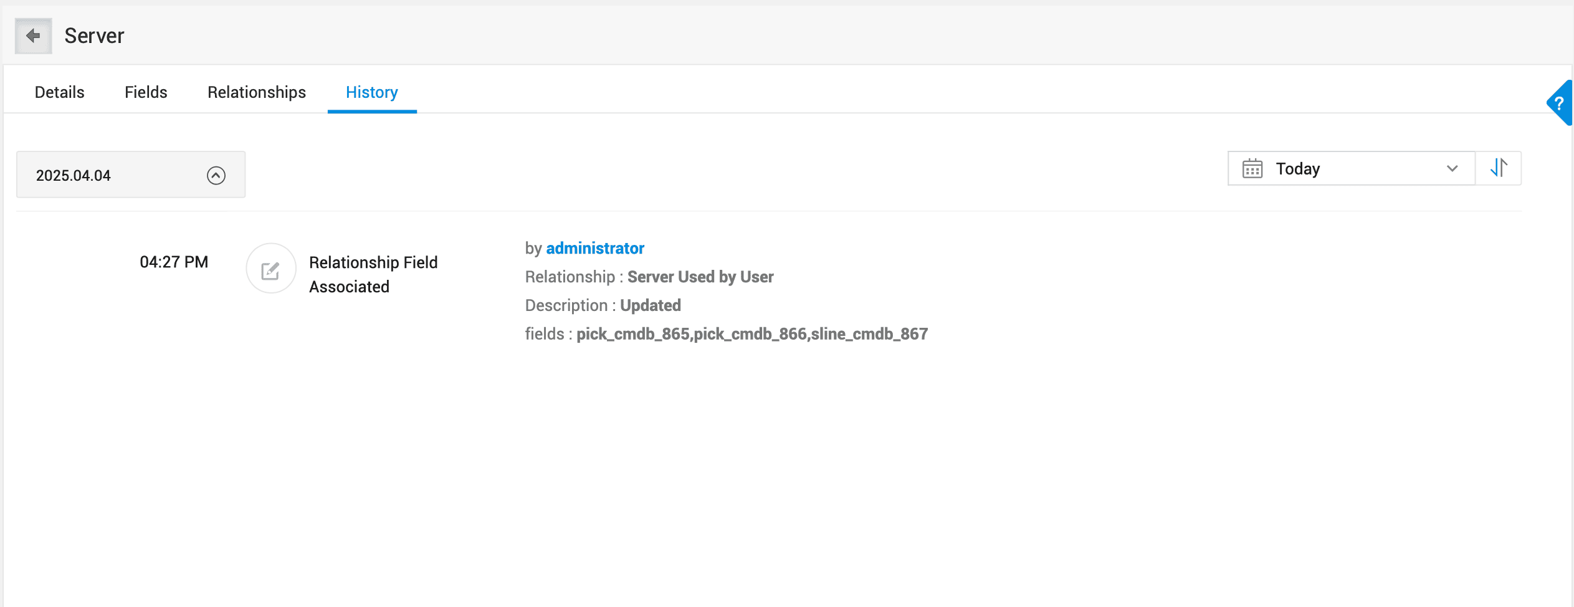Toggle the history sort order icon

1499,168
